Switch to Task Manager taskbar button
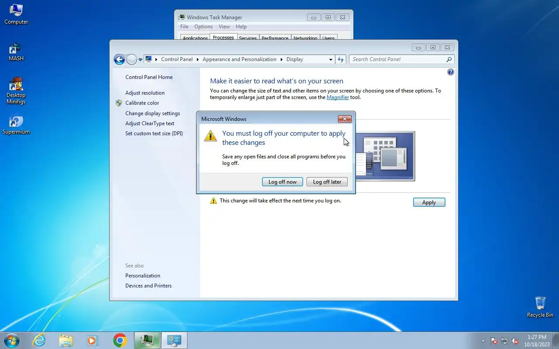The image size is (559, 349). [147, 340]
